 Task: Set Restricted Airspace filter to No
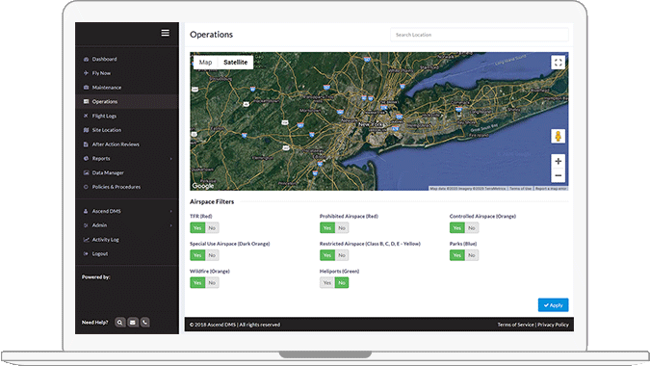pos(342,255)
